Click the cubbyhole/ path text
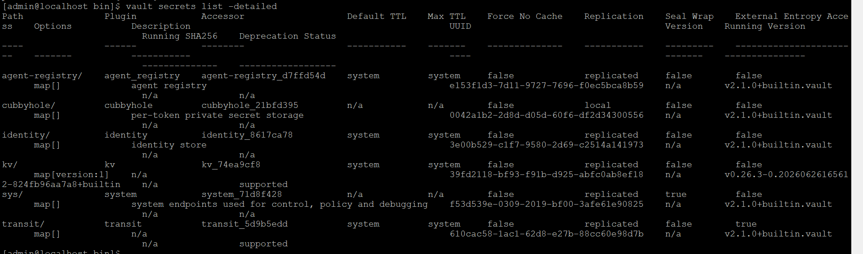This screenshot has height=254, width=863. [x=28, y=105]
